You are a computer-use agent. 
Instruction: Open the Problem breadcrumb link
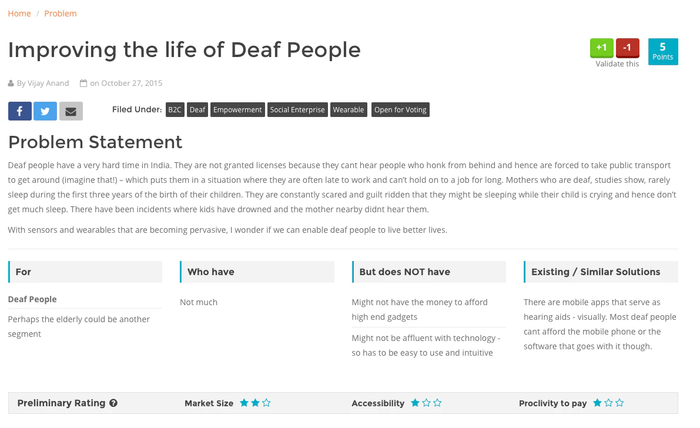point(60,13)
